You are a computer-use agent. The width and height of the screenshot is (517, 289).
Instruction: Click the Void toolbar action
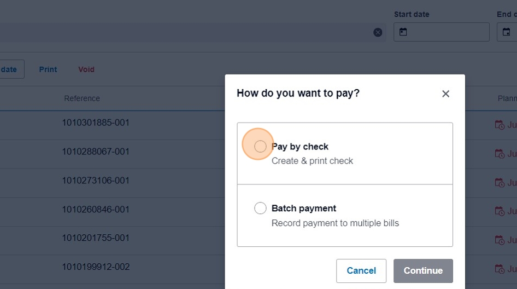pyautogui.click(x=86, y=70)
